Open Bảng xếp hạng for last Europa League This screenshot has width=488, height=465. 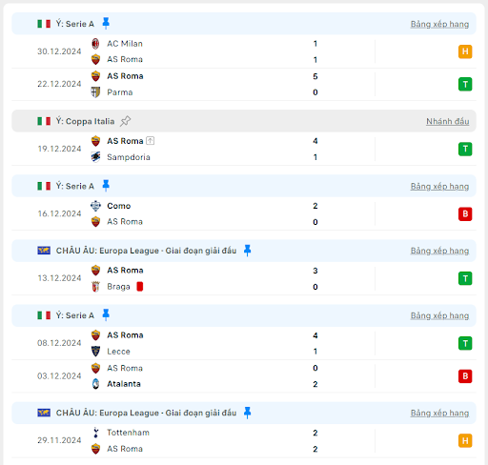[439, 413]
